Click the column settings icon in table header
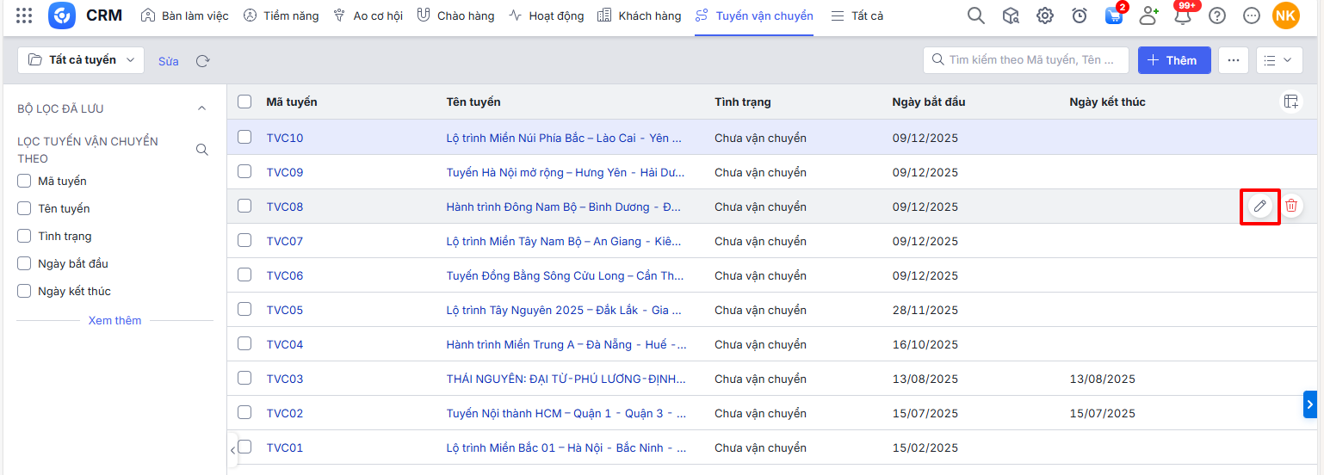The width and height of the screenshot is (1324, 475). pos(1290,102)
